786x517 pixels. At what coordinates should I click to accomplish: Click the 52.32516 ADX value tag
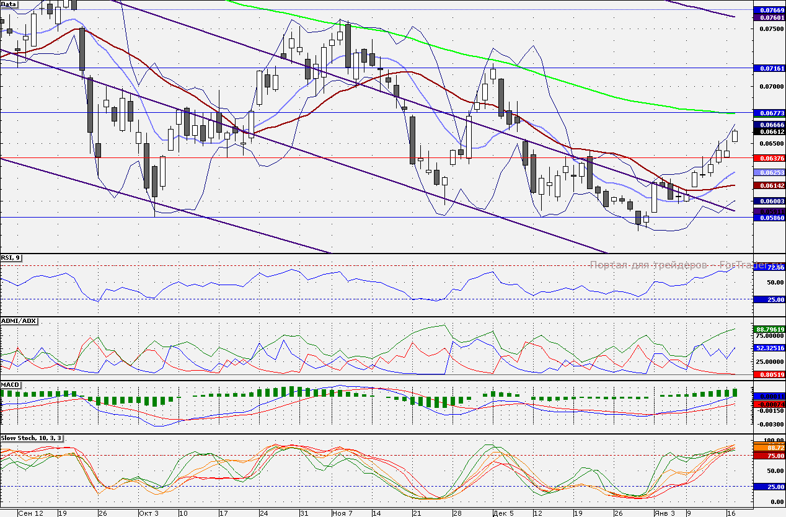769,348
